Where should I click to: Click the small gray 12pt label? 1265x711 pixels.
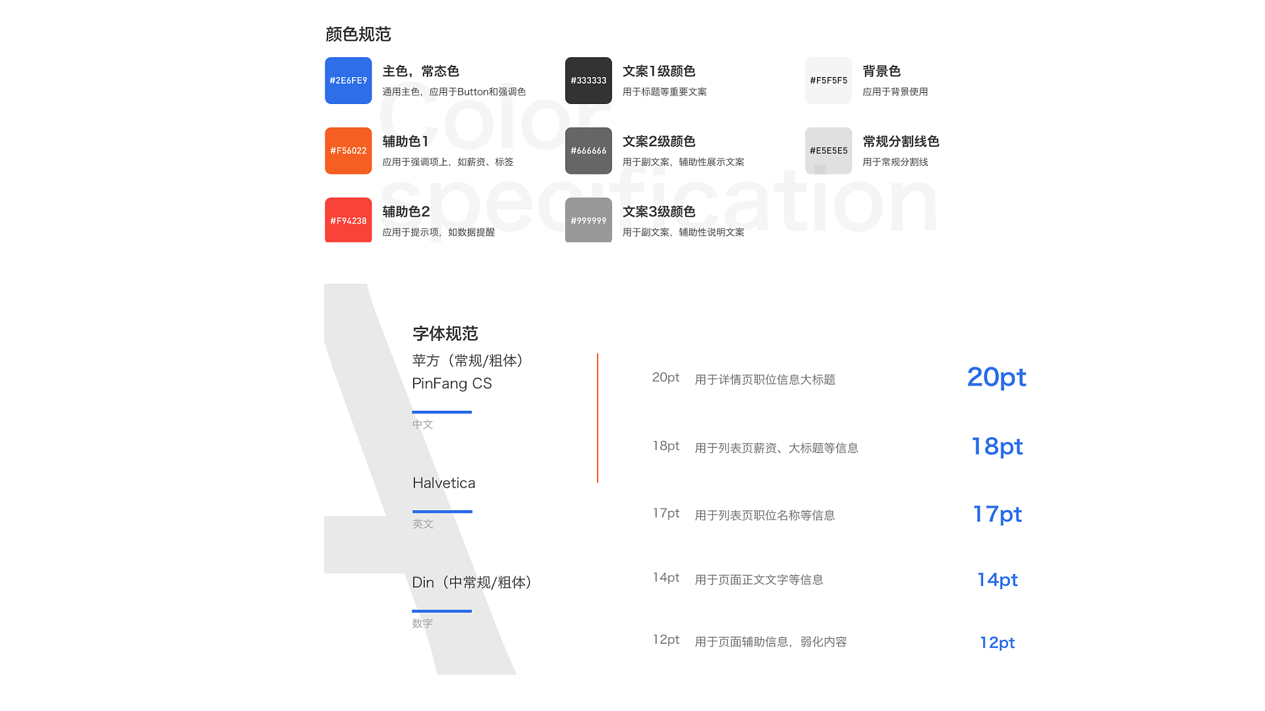click(x=665, y=640)
